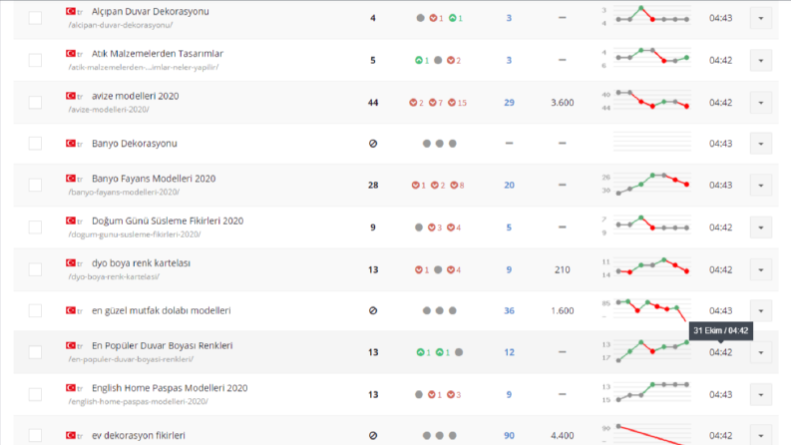Click the blue 29 value for avize modelleri
Screen dimensions: 791x445
[509, 103]
